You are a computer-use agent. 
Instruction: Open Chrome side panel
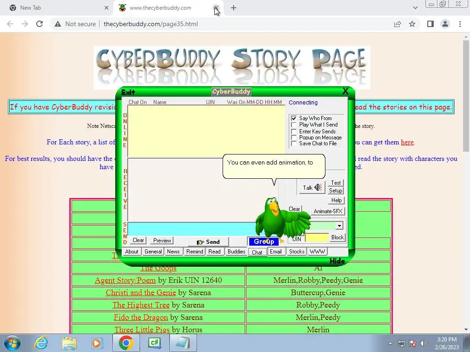[431, 24]
